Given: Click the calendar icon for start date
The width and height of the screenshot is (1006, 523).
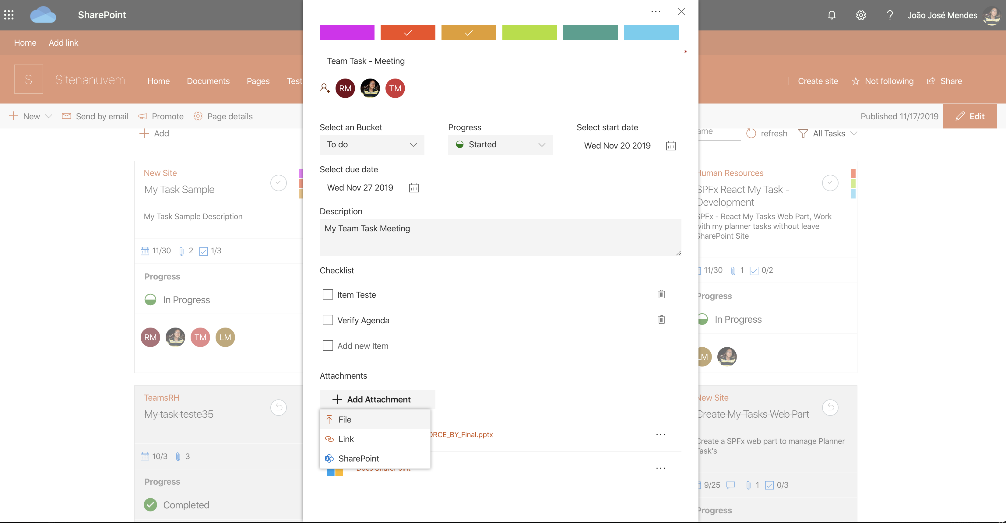Looking at the screenshot, I should click(x=671, y=145).
